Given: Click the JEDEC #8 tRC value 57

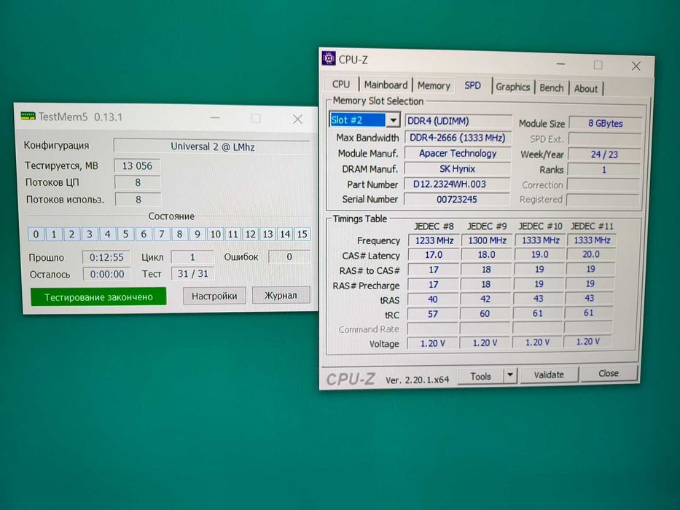Looking at the screenshot, I should pos(433,314).
